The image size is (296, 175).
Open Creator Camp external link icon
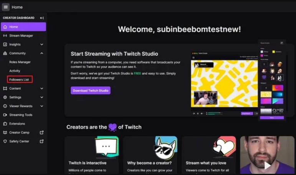(42, 132)
